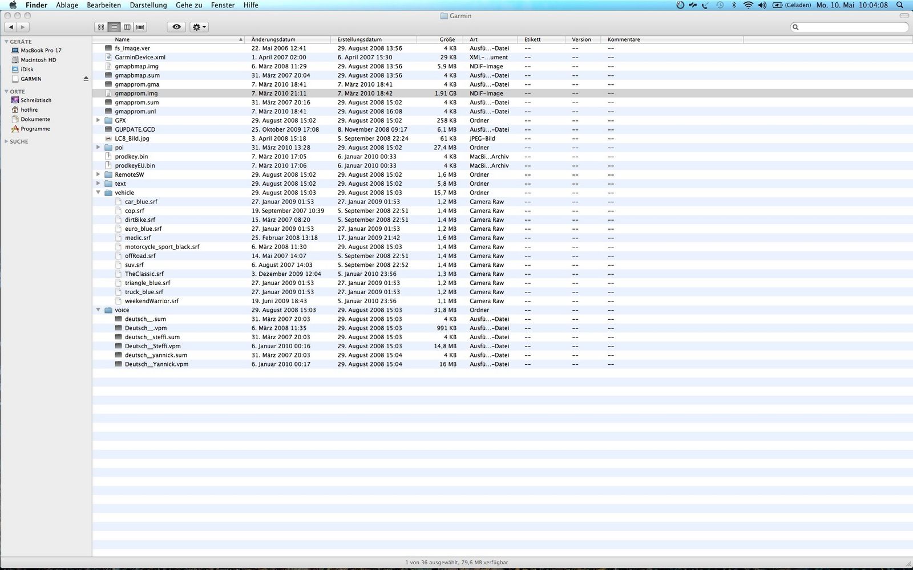Switch to Cover Flow view
The width and height of the screenshot is (913, 570).
coord(140,27)
